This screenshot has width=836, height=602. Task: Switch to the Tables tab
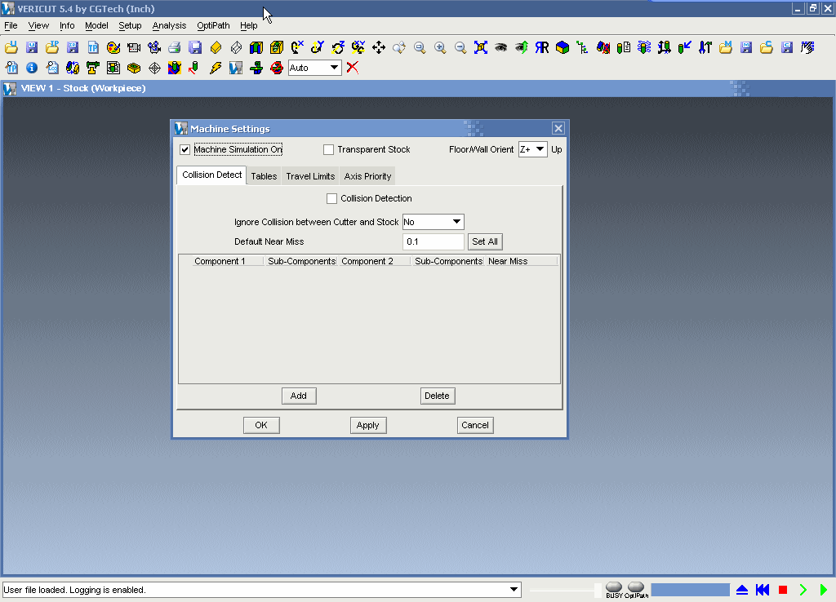264,176
